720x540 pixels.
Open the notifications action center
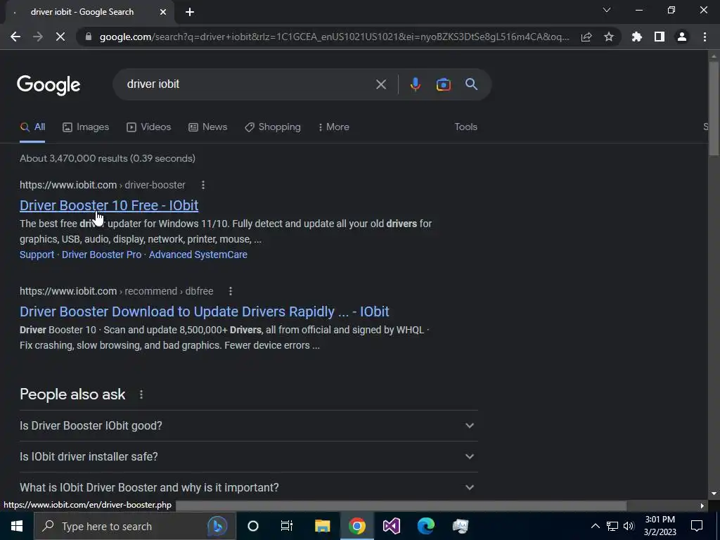click(697, 526)
